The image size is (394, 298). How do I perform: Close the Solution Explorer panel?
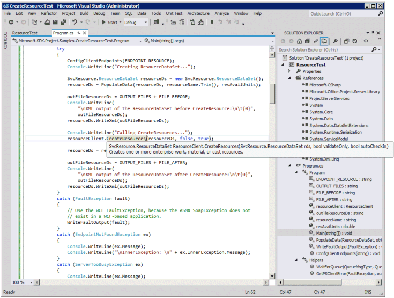(x=378, y=33)
